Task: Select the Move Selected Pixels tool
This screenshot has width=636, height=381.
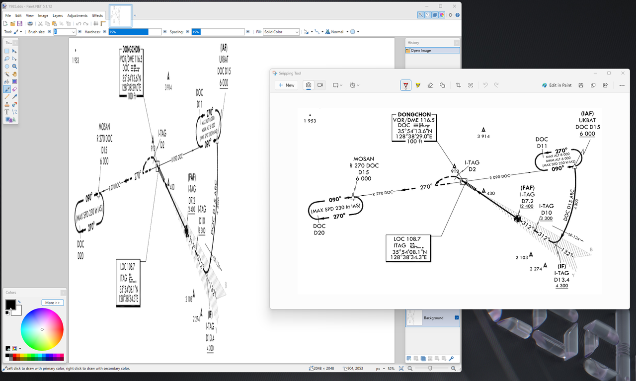Action: [x=14, y=51]
